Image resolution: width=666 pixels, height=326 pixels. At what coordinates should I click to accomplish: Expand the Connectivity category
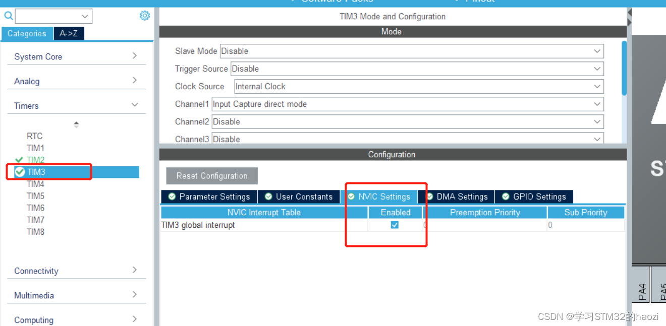(76, 271)
